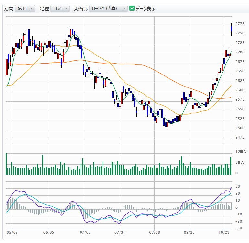Screen dimensions: 249x243
Task: Select the tallest volume bar at far left
Action: tap(6, 164)
